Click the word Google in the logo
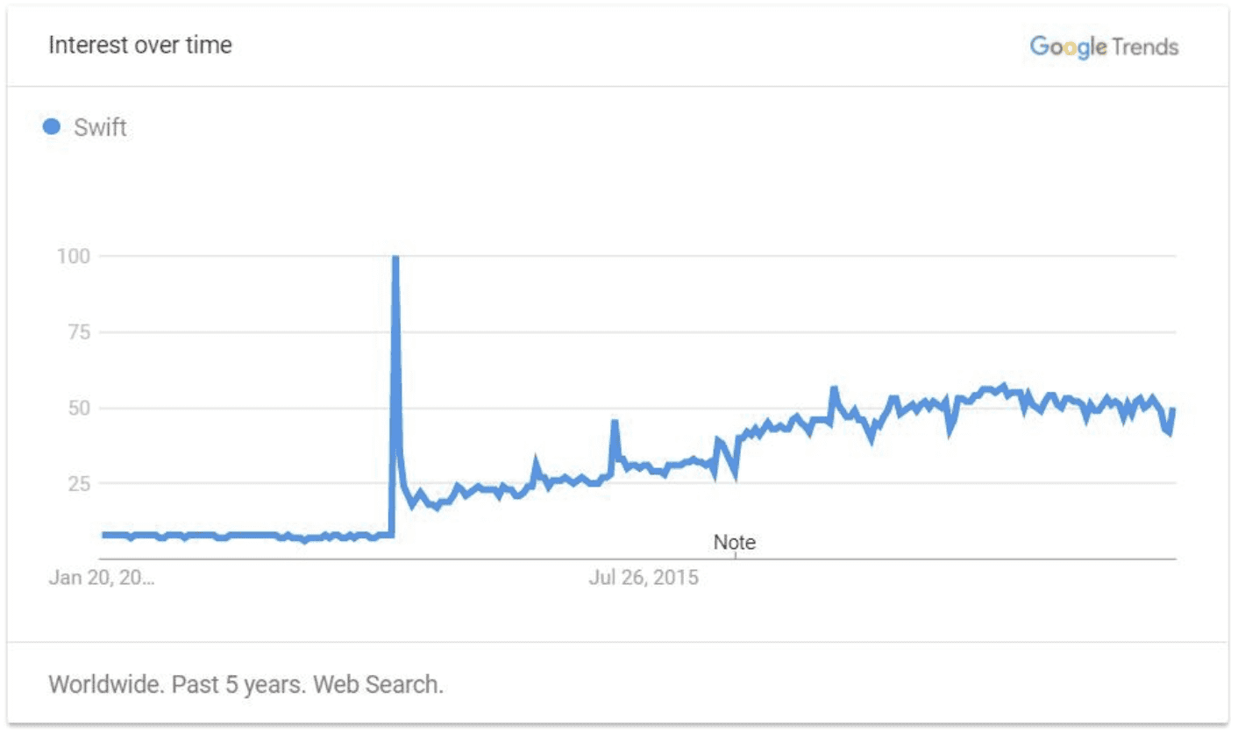1245x740 pixels. pos(1068,46)
